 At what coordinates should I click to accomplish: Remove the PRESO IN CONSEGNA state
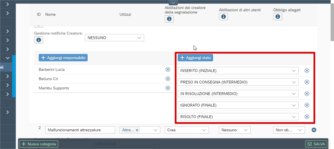click(307, 82)
